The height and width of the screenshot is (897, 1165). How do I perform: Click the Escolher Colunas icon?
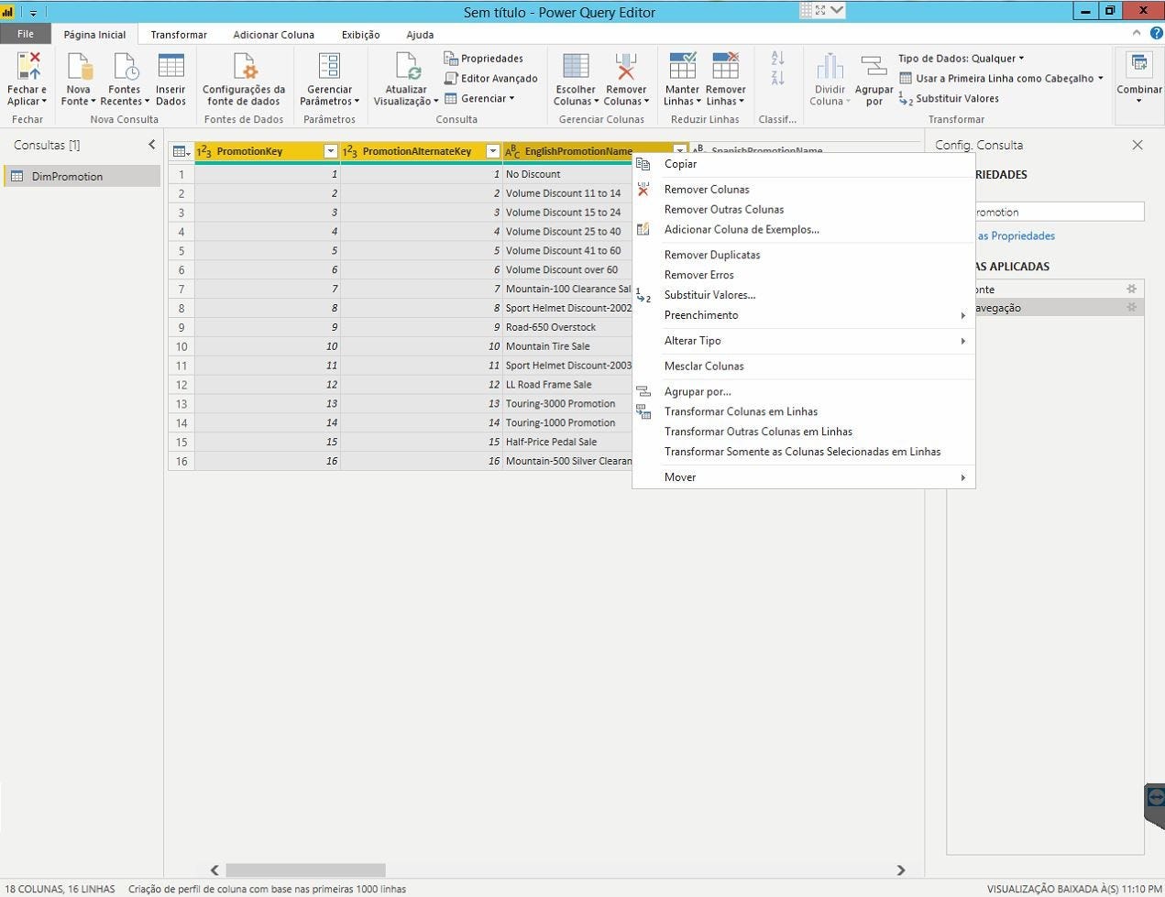(x=576, y=67)
